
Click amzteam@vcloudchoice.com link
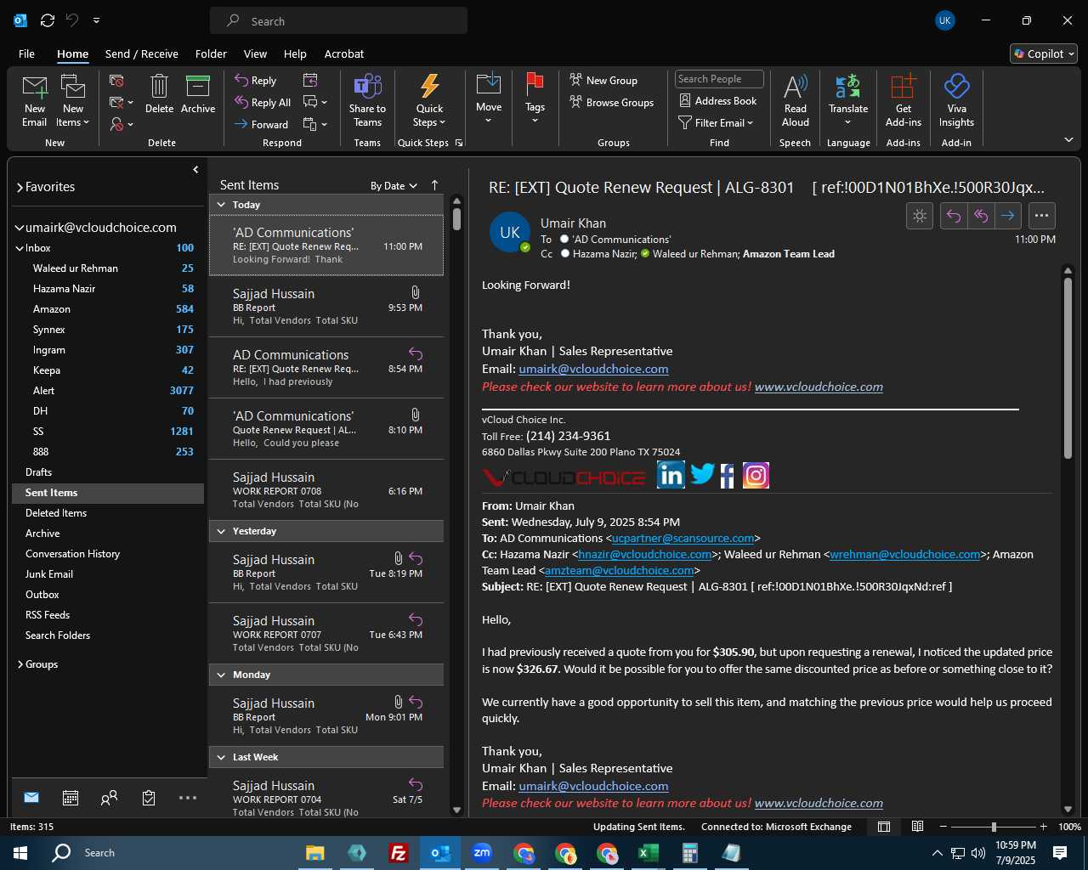tap(620, 570)
